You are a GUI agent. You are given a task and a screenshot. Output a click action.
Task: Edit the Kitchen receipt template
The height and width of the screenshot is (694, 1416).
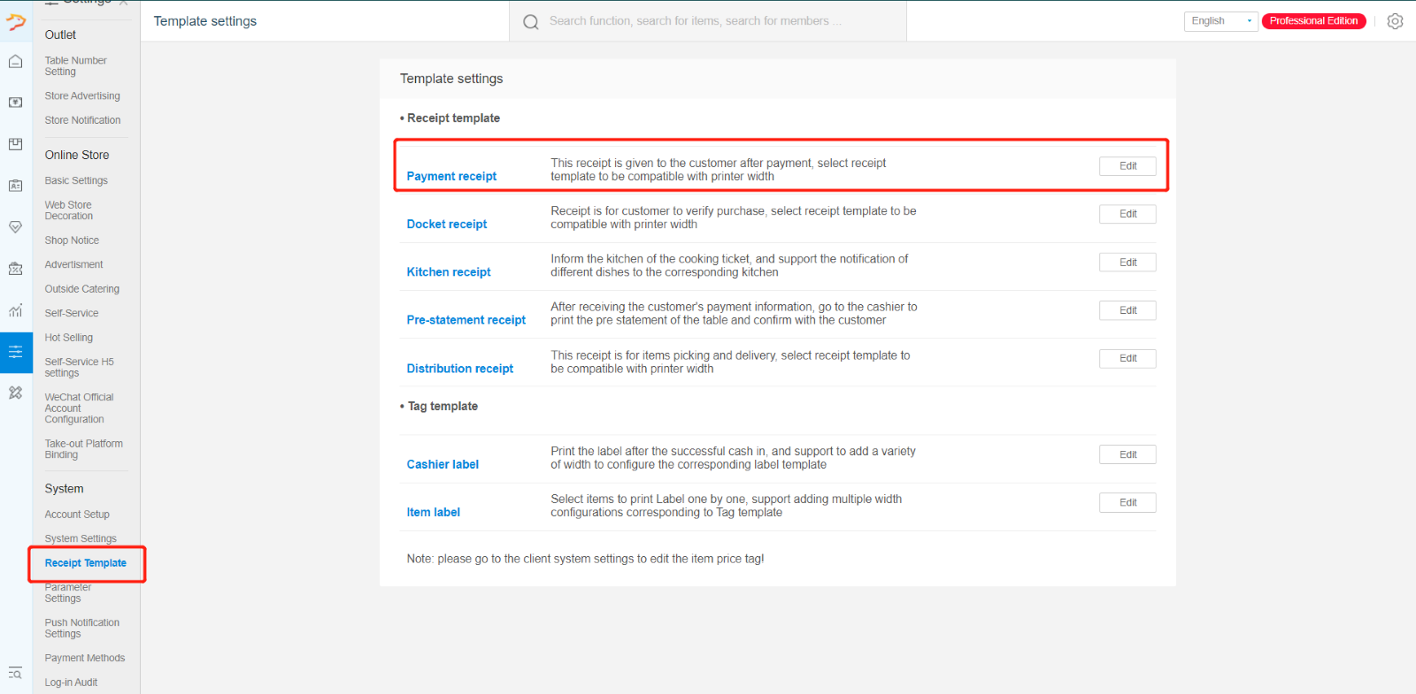[x=1127, y=263]
